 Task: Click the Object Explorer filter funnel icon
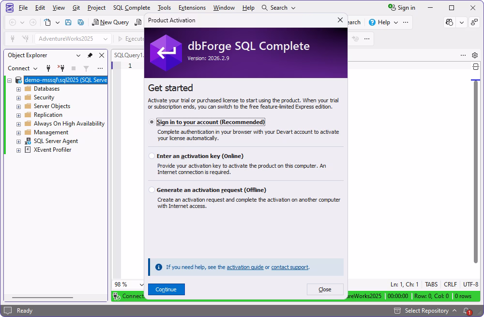coord(86,68)
